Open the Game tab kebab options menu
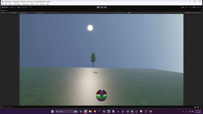 [x=200, y=10]
